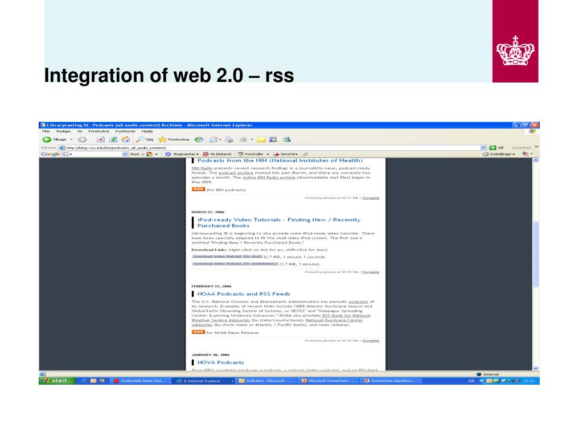Click Send til button in Google toolbar
This screenshot has height=437, width=583.
286,154
